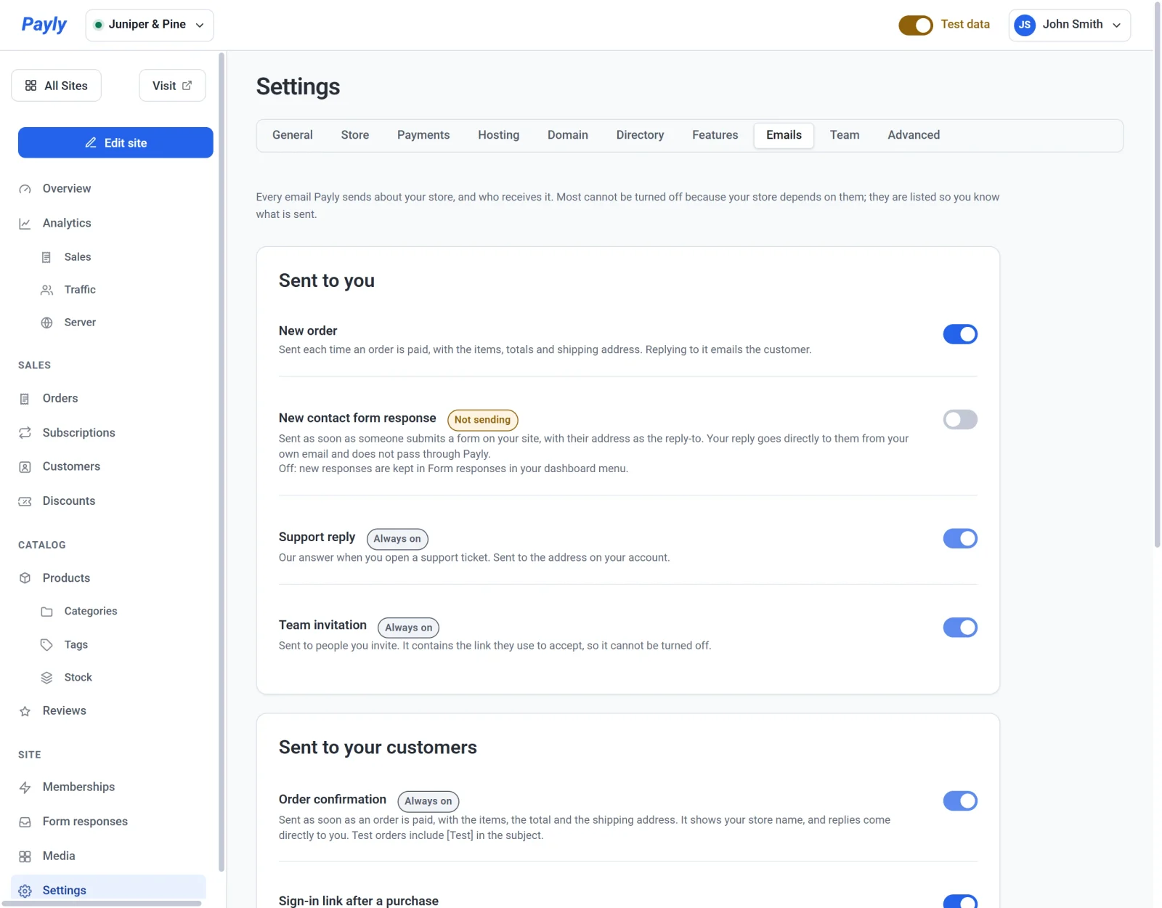Click the All Sites grid icon
Viewport: 1162px width, 908px height.
(31, 86)
